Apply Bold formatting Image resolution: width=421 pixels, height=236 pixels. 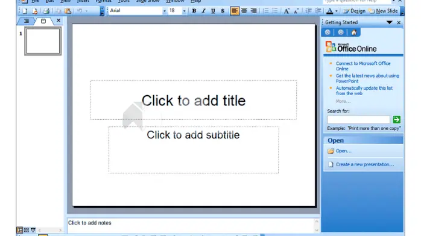click(194, 11)
